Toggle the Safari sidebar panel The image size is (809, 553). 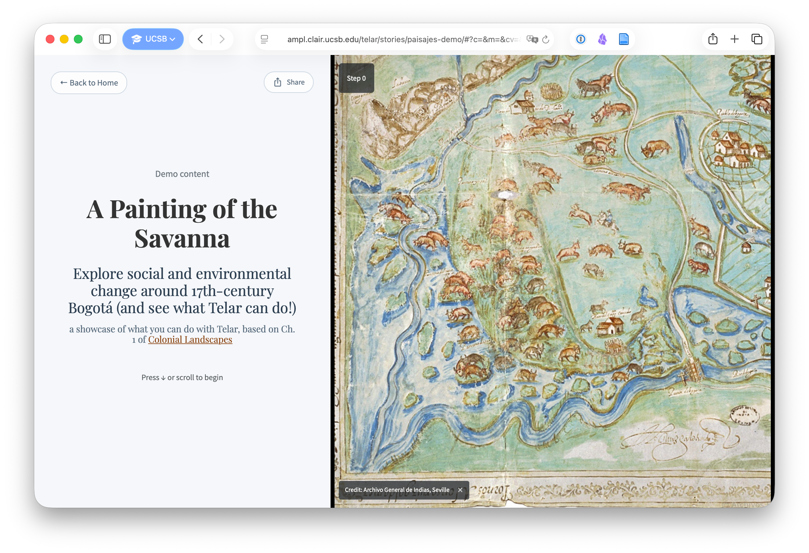[105, 39]
